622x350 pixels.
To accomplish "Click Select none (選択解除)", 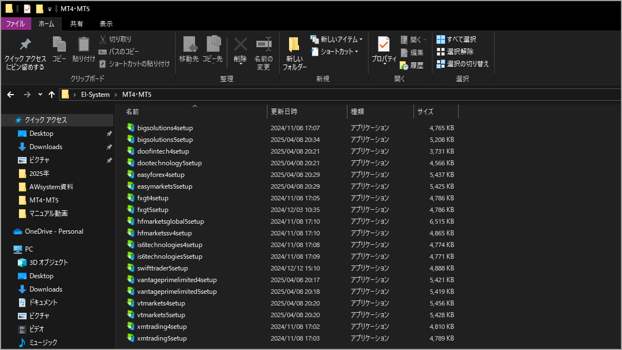I will [455, 52].
